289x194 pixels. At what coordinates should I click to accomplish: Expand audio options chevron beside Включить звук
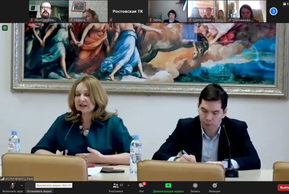(22, 185)
